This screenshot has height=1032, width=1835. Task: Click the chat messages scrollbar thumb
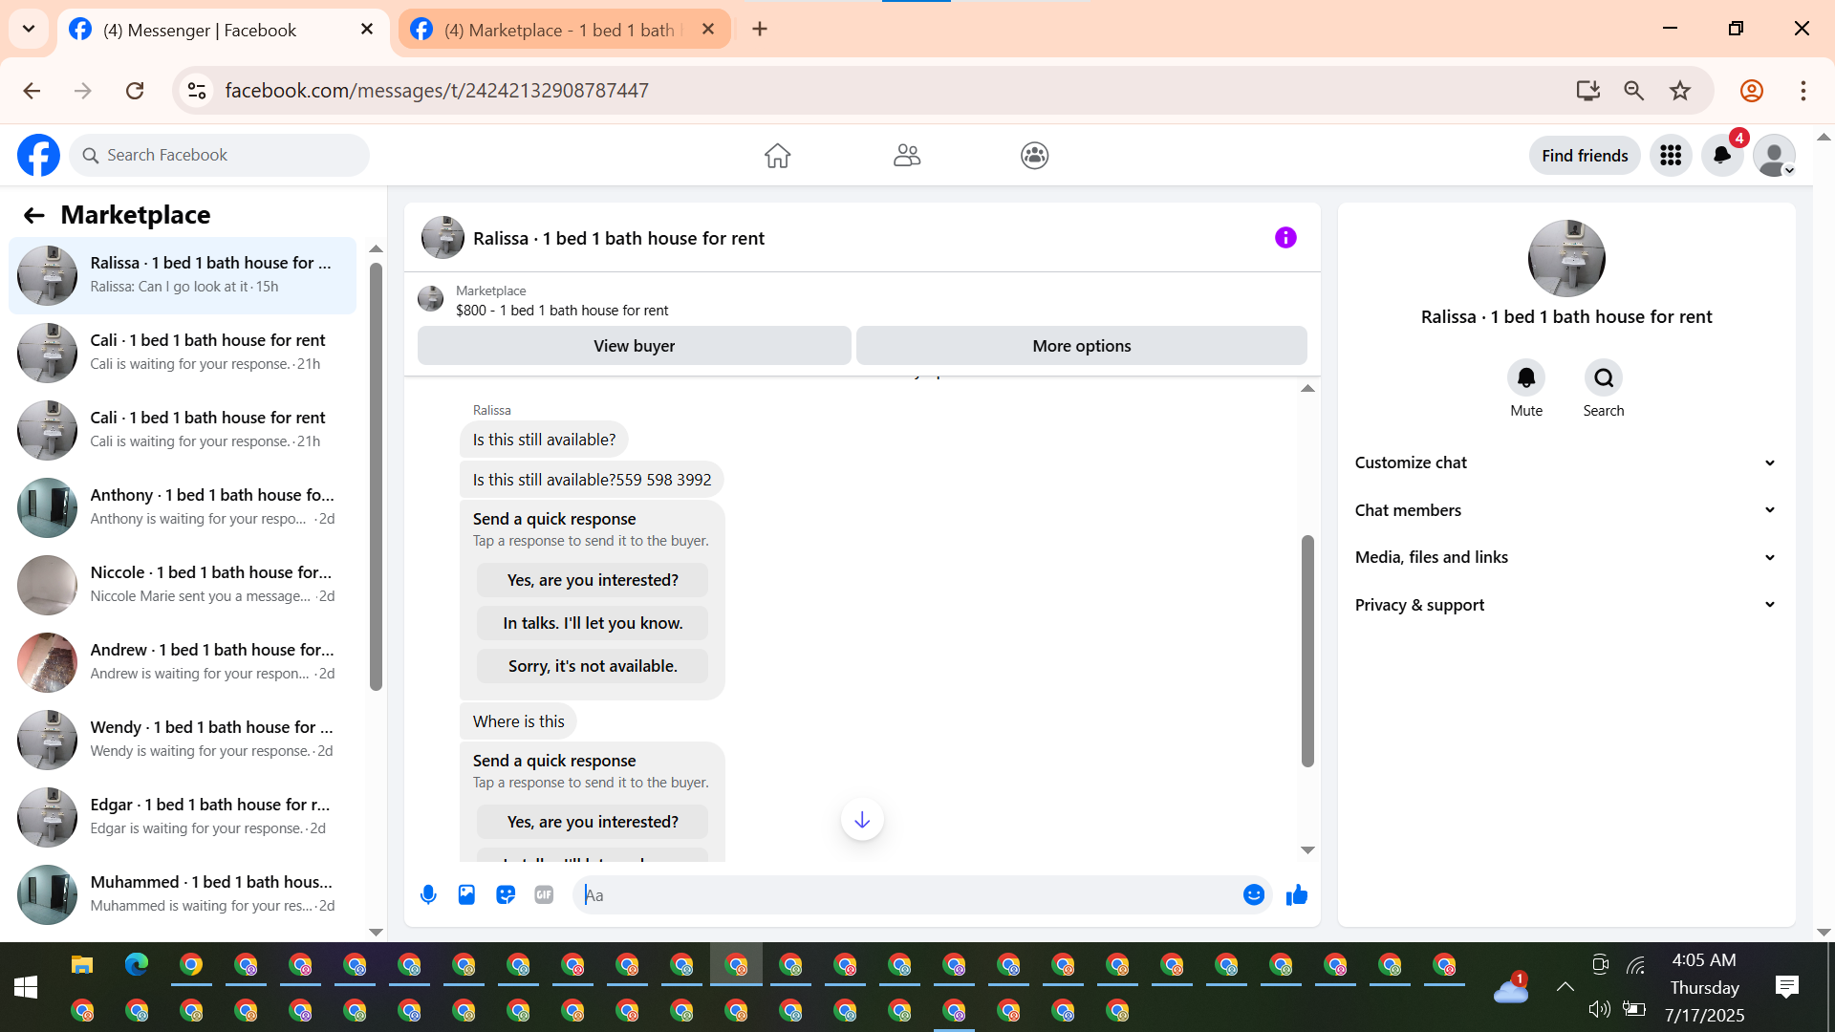[1307, 650]
